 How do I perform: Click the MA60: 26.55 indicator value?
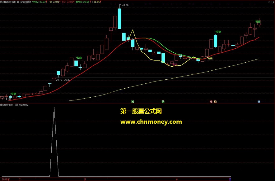(x=83, y=2)
